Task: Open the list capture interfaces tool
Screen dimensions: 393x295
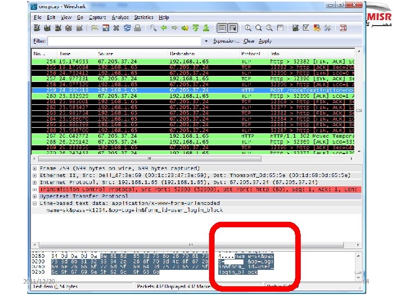Action: pyautogui.click(x=37, y=28)
